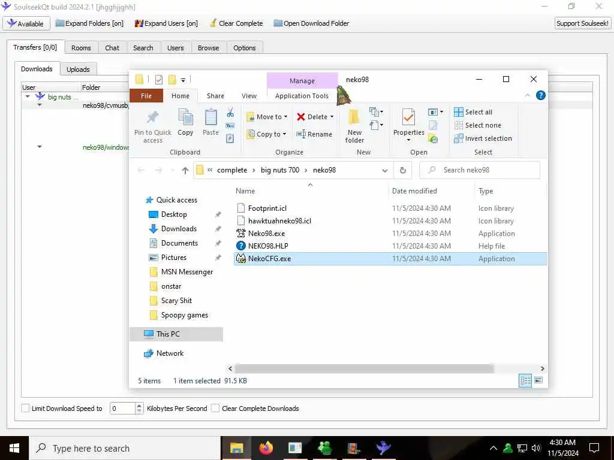The height and width of the screenshot is (460, 614).
Task: Click Invert selection in ribbon
Action: pos(483,138)
